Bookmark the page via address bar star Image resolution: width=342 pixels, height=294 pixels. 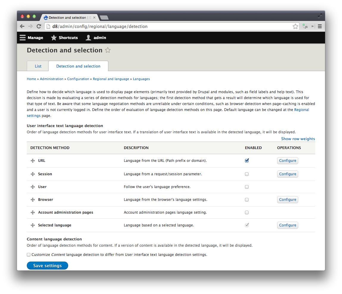[x=295, y=26]
